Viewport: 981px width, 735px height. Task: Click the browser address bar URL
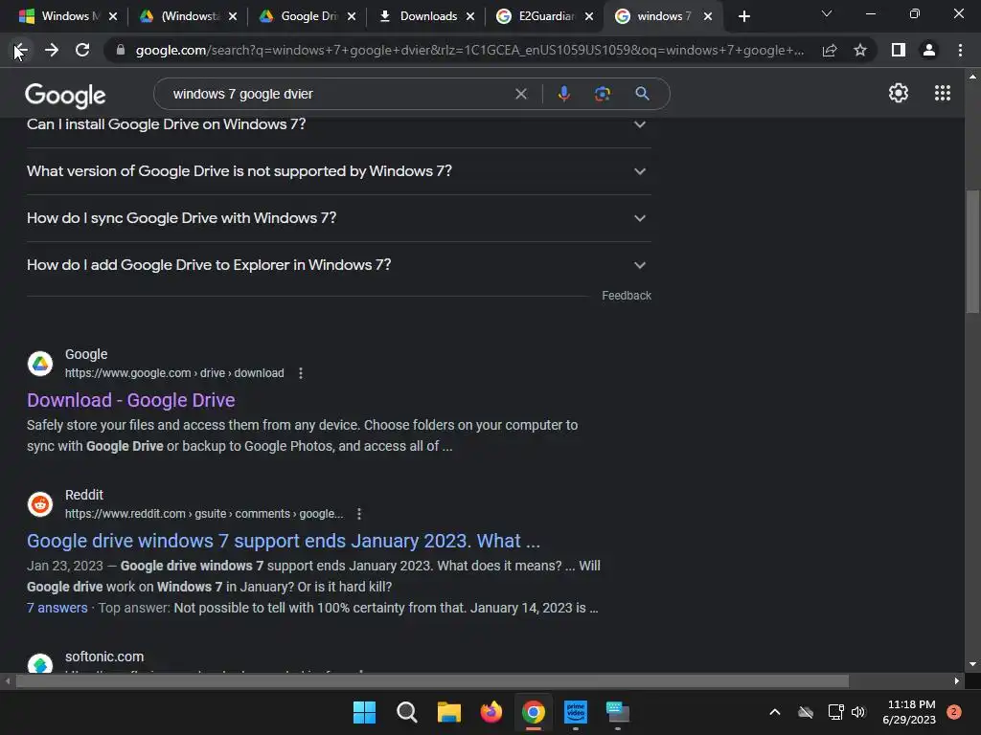tap(469, 50)
